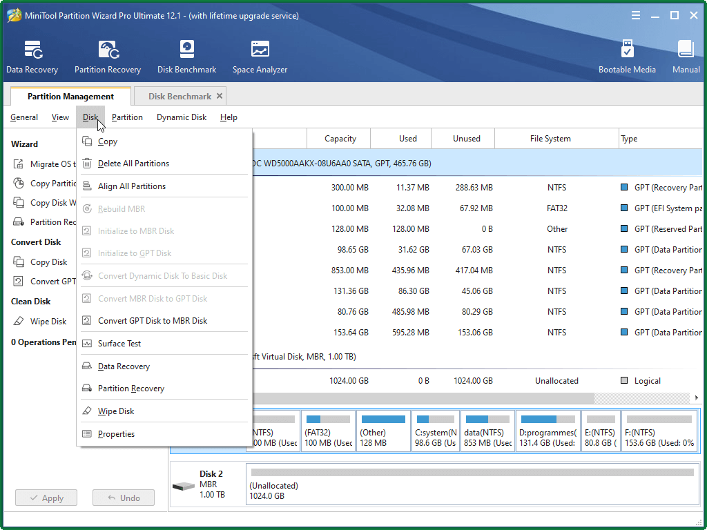Image resolution: width=707 pixels, height=530 pixels.
Task: Open the hamburger menu in the title bar
Action: point(636,16)
